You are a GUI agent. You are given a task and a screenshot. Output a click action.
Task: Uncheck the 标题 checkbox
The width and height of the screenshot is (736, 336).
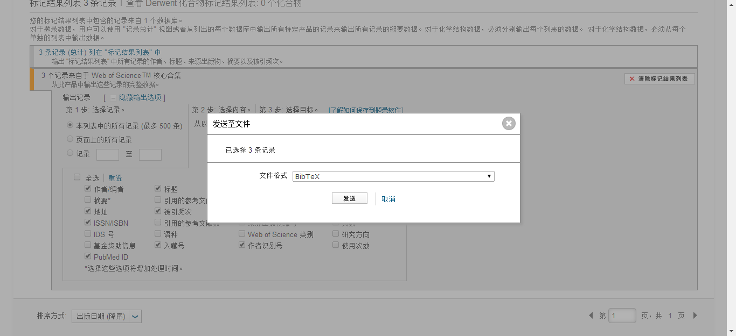click(x=158, y=189)
